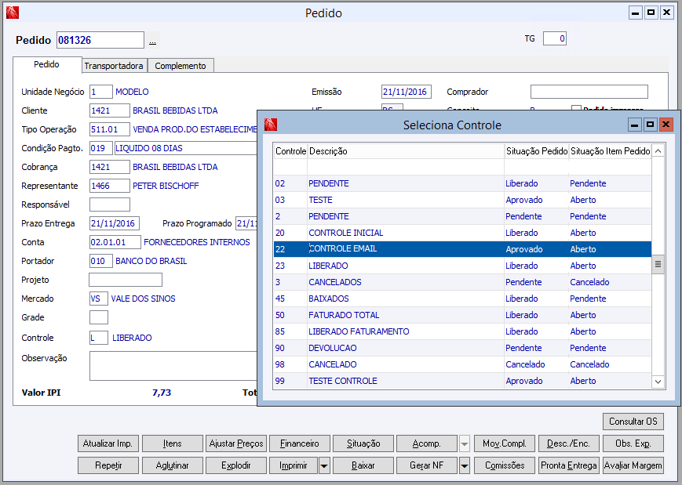
Task: Click the Consultar OS button
Action: 633,422
